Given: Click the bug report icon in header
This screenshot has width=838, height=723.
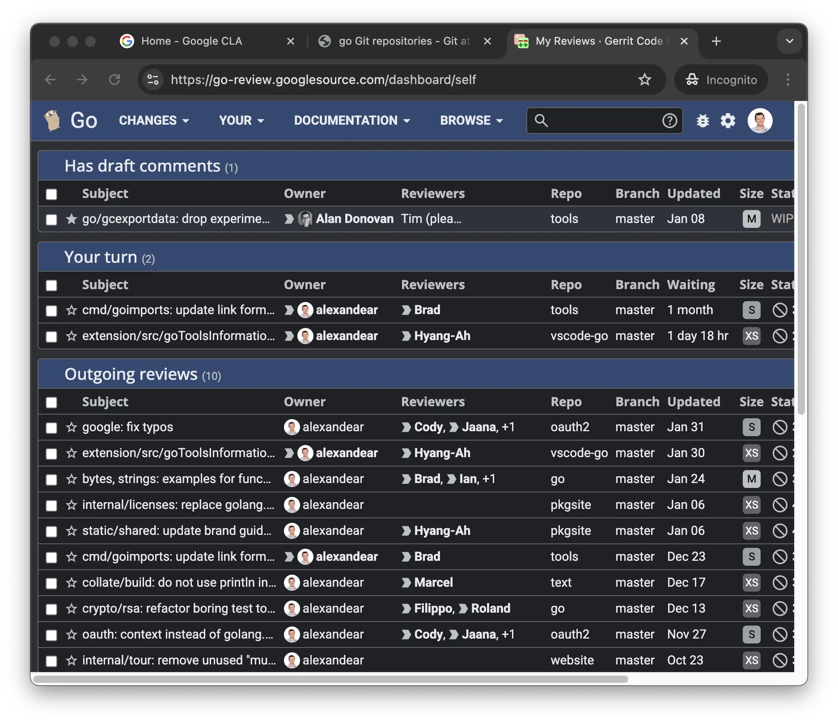Looking at the screenshot, I should (x=703, y=121).
